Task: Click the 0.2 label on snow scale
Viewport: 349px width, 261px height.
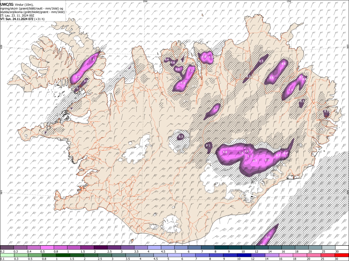Action: coord(2,251)
